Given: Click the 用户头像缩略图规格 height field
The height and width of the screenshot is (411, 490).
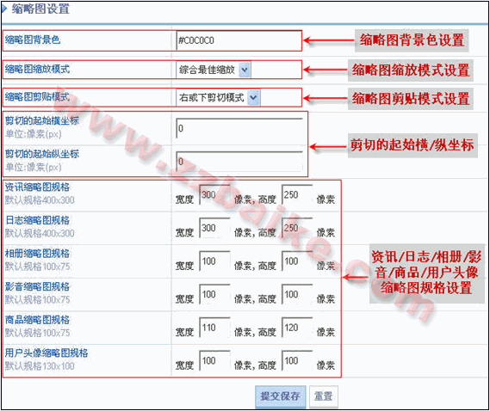Looking at the screenshot, I should (x=297, y=361).
